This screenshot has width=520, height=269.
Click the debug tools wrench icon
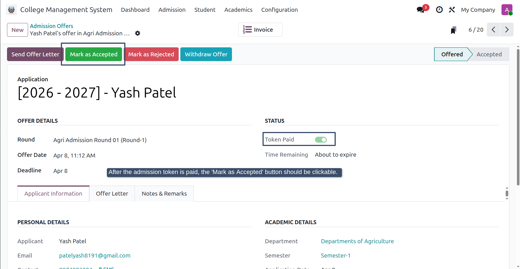[452, 10]
